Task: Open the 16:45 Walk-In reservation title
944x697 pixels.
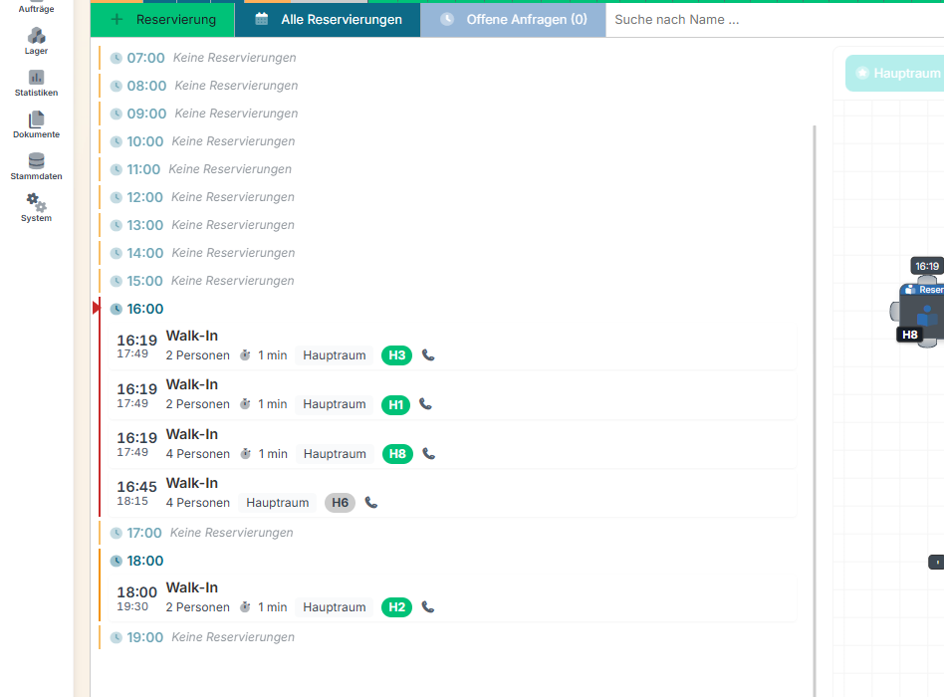Action: point(192,483)
